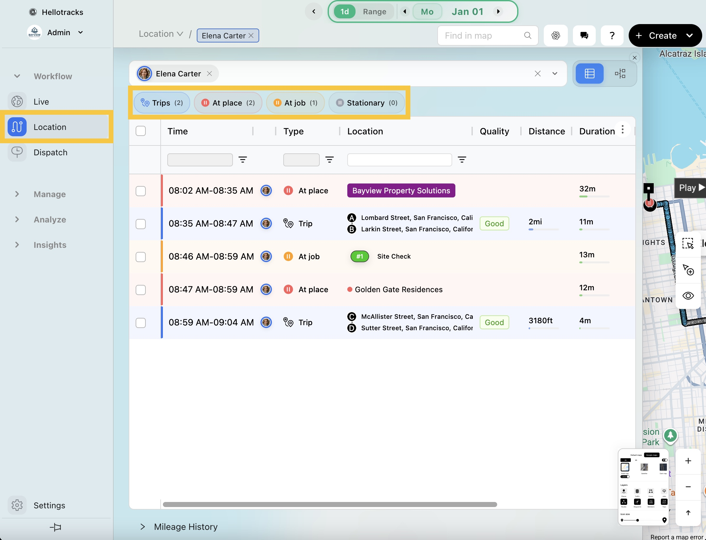Switch to the timeline tree view icon
The image size is (706, 540).
[620, 74]
